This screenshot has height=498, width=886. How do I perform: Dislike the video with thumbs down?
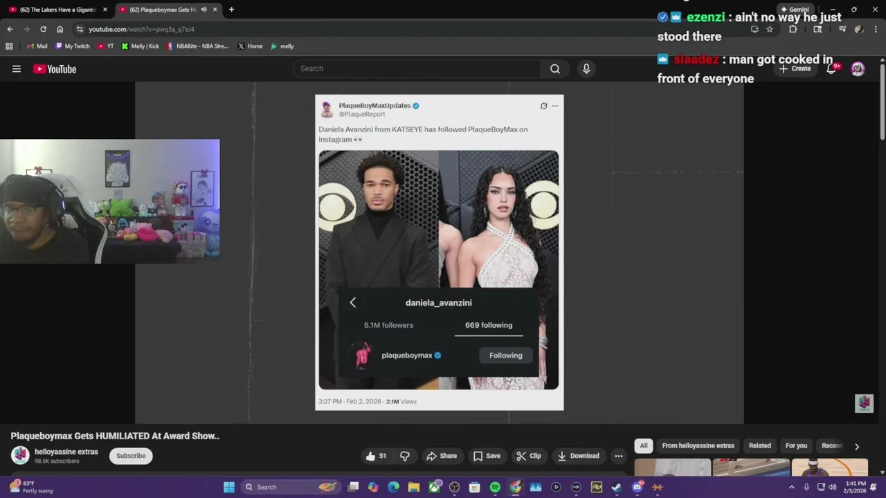pyautogui.click(x=405, y=456)
